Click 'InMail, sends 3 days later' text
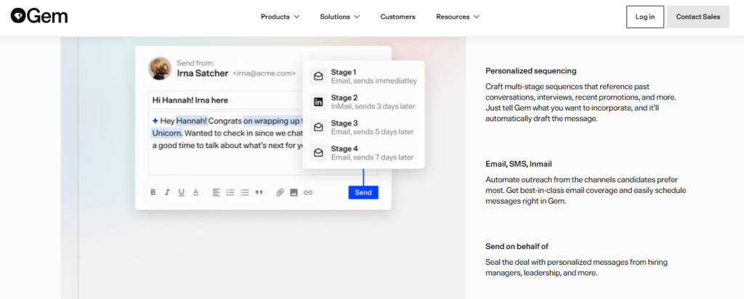The height and width of the screenshot is (299, 744). [373, 106]
